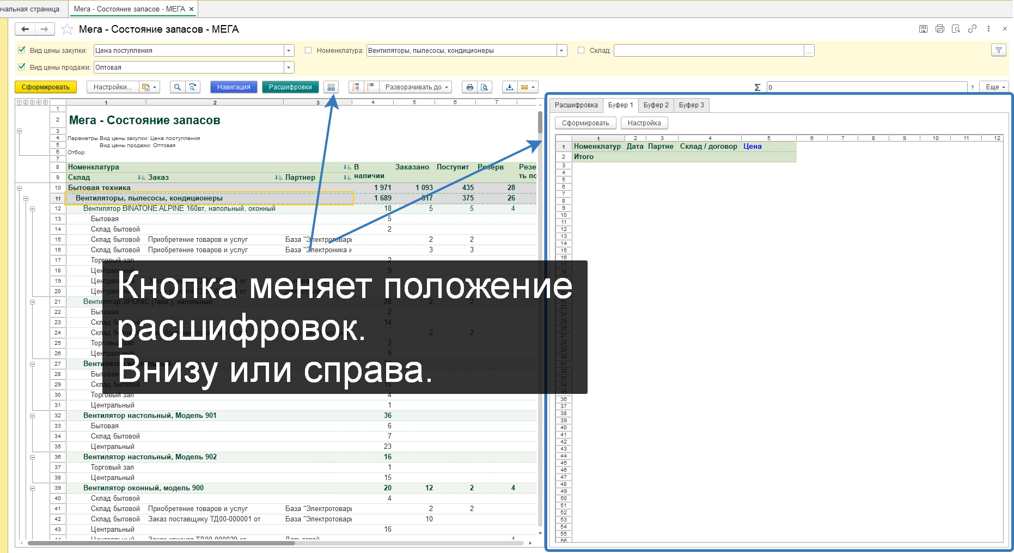
Task: Click the header printer icon
Action: coord(939,29)
